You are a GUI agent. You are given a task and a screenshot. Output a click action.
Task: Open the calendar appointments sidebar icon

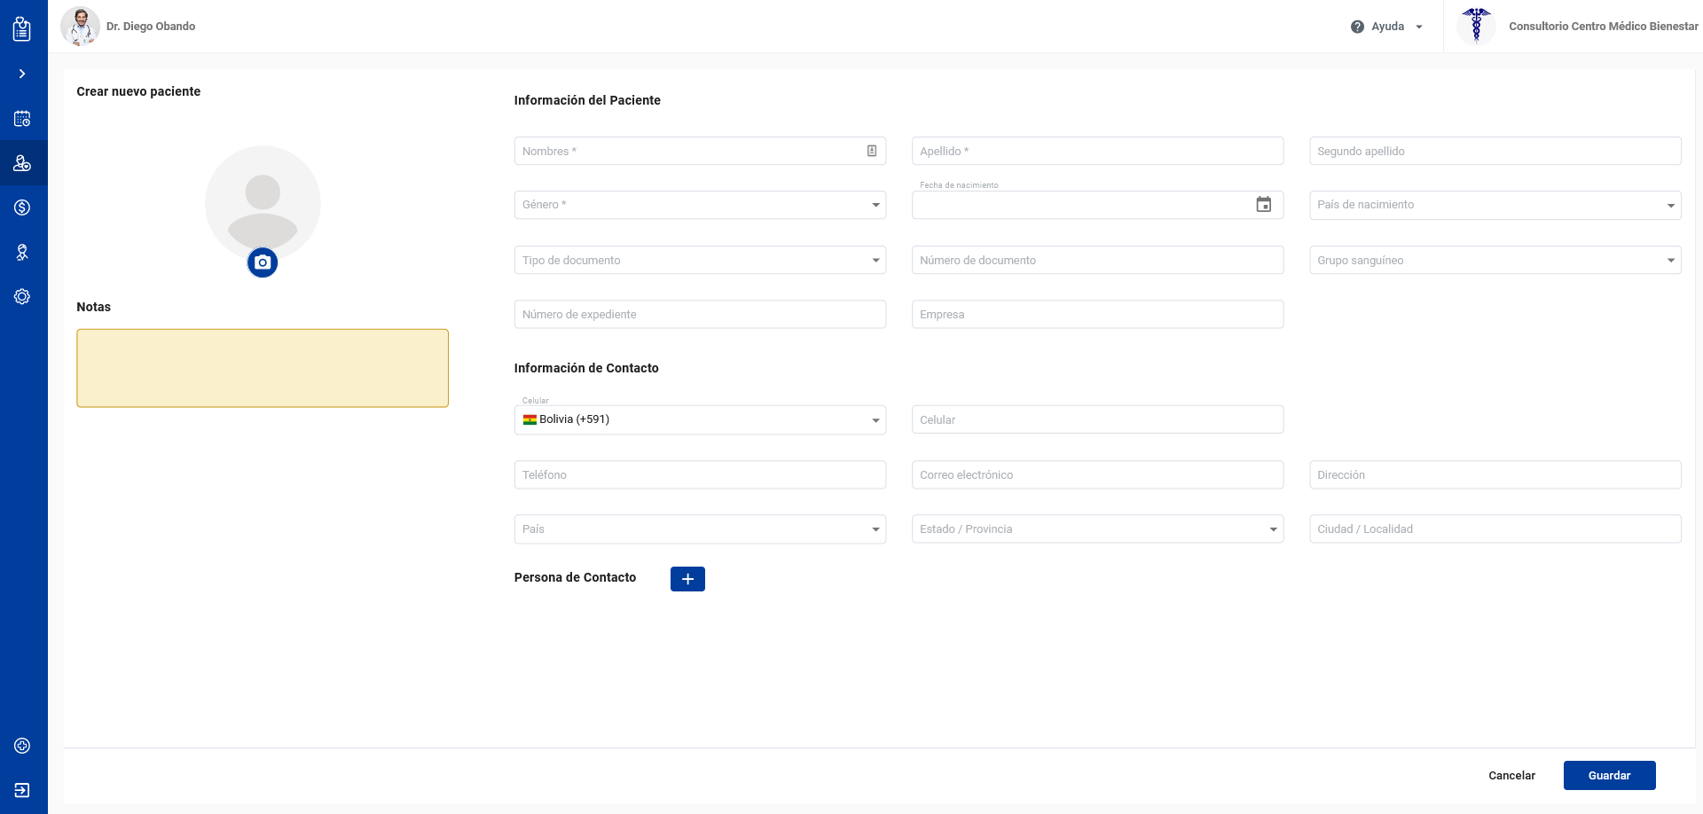pos(22,119)
